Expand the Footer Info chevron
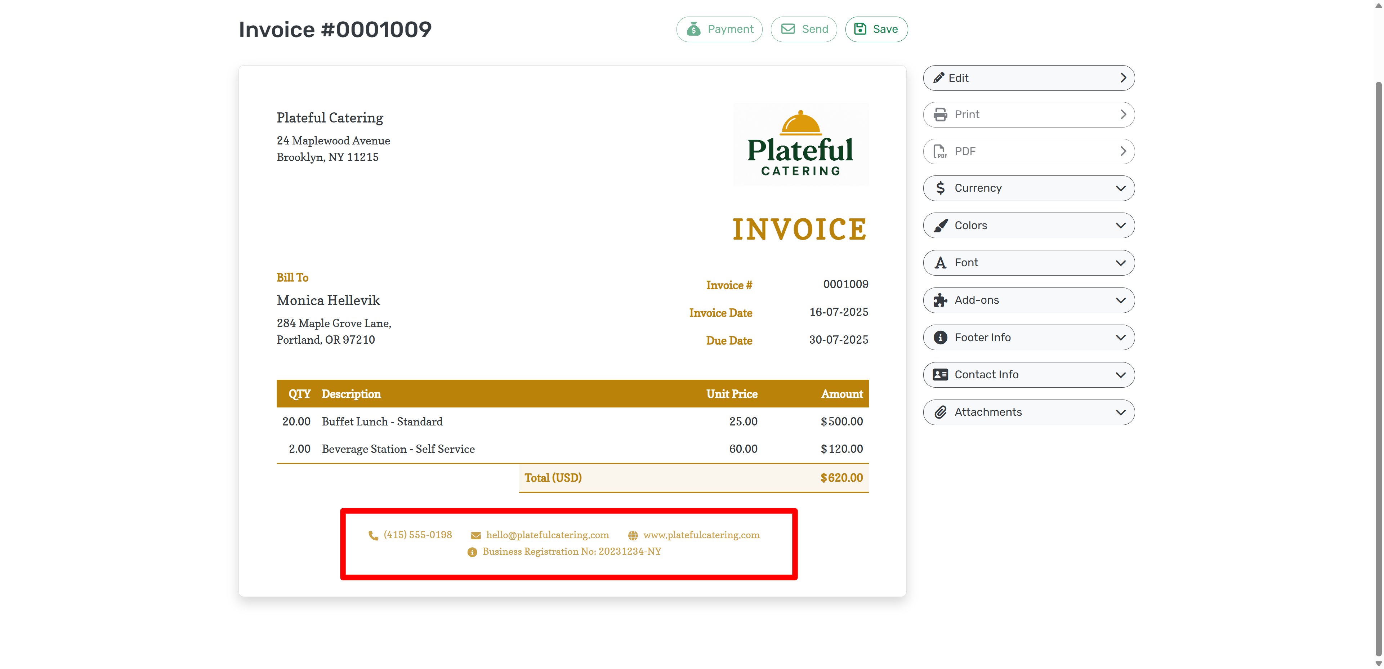 [x=1120, y=338]
